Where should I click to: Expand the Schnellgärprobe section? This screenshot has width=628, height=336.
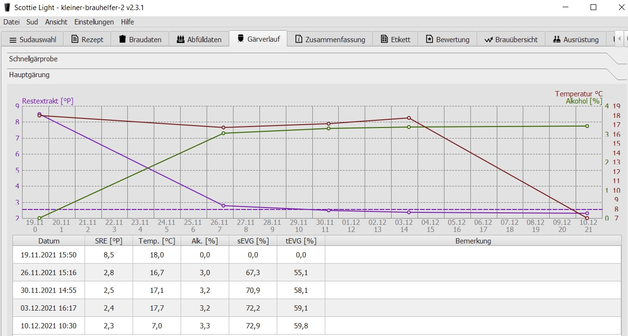click(34, 59)
